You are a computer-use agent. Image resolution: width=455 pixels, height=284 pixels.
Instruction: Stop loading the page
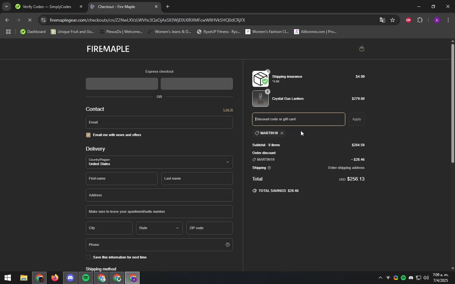(30, 20)
